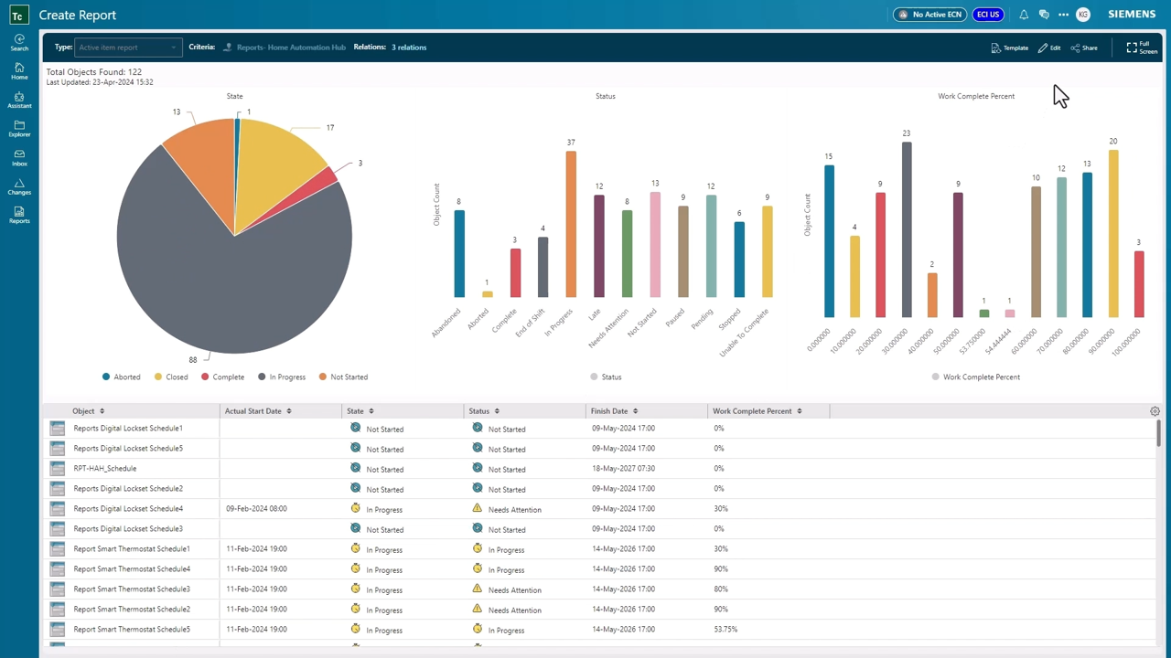Open the chat conversations icon
Viewport: 1171px width, 658px height.
1044,15
